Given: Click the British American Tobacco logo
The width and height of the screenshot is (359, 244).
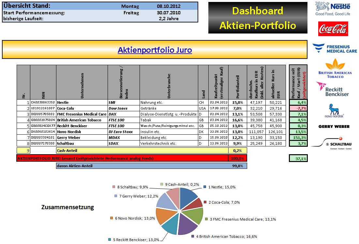Looking at the screenshot, I should pyautogui.click(x=335, y=69).
